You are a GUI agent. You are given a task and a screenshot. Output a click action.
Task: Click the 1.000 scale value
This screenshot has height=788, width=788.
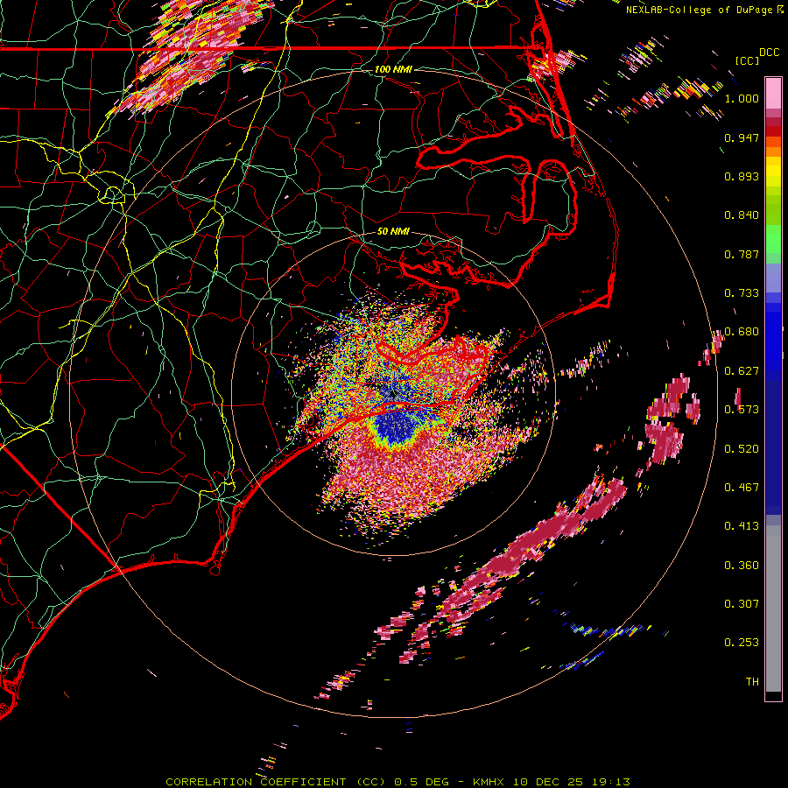(x=742, y=98)
